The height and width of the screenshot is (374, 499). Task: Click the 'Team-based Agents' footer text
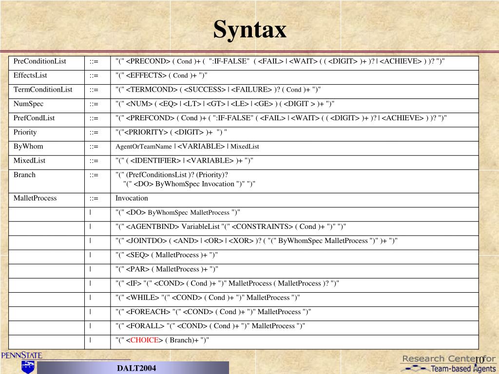pyautogui.click(x=463, y=369)
